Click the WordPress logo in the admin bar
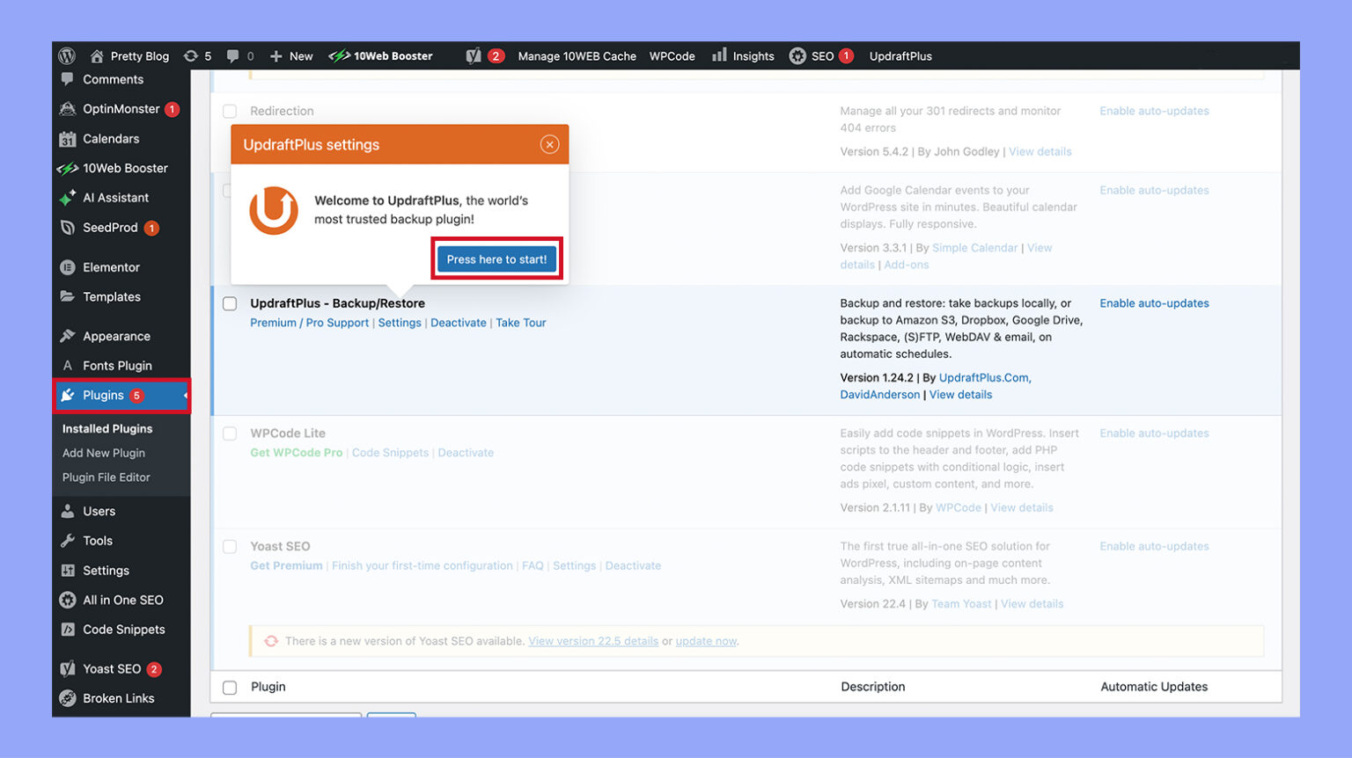1352x758 pixels. [x=68, y=55]
